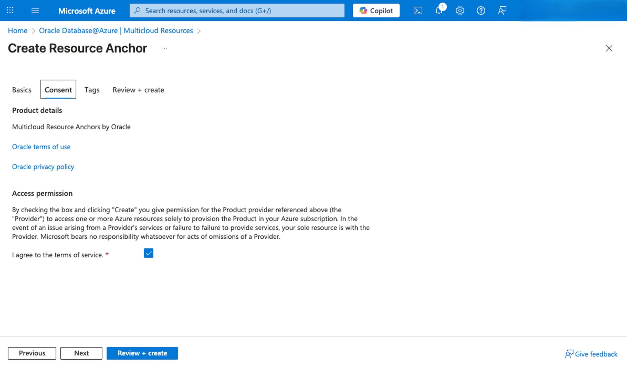Screen dimensions: 627x367
Task: Click the Next button
Action: click(x=81, y=353)
